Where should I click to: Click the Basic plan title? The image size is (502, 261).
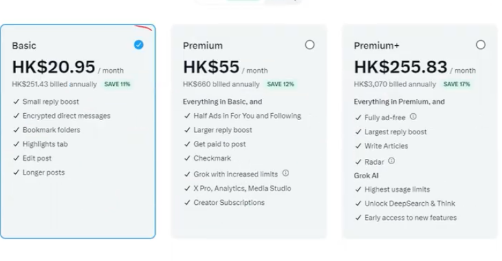[x=25, y=45]
